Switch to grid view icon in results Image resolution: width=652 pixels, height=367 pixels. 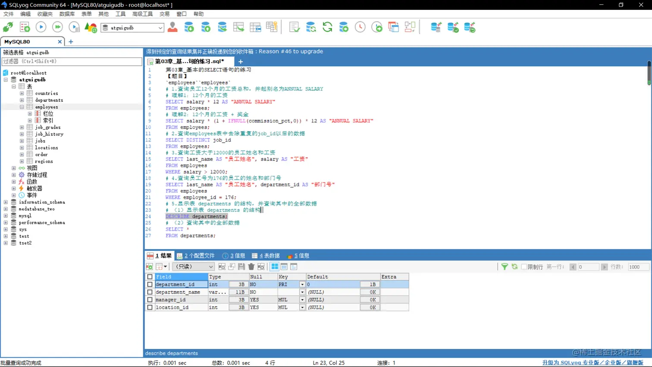coord(275,267)
